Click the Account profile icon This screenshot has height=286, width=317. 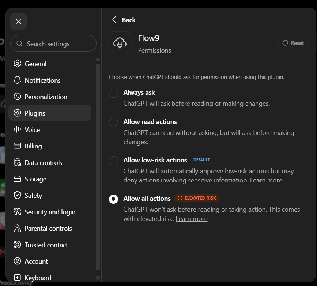[18, 261]
